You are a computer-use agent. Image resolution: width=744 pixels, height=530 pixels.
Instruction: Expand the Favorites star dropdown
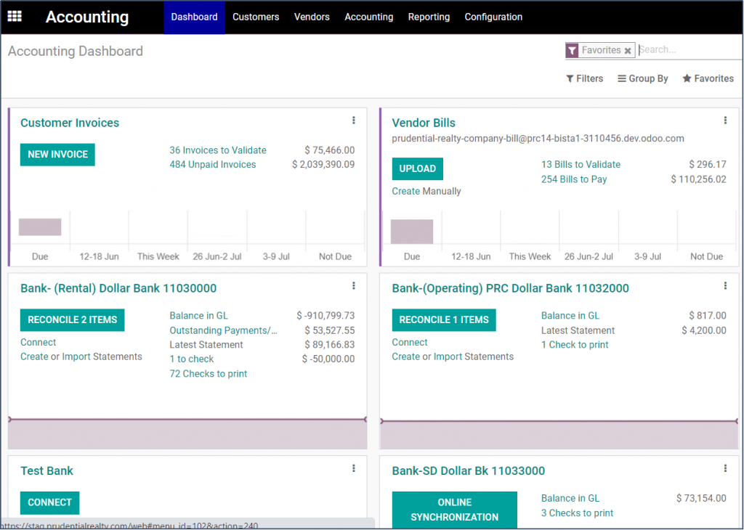[708, 78]
